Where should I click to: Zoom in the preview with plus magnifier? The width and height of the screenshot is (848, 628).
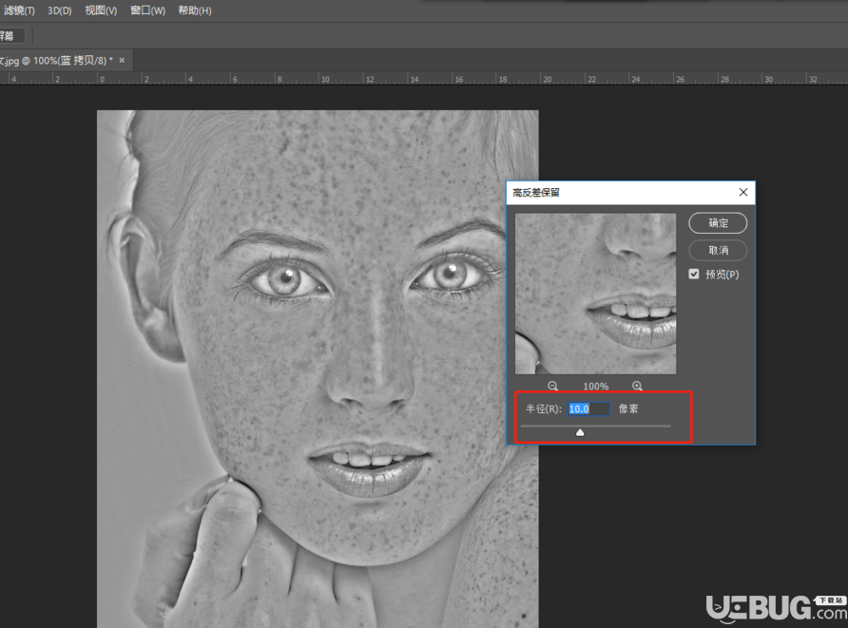tap(637, 386)
